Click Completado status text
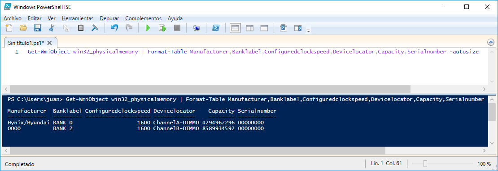The height and width of the screenshot is (171, 498). coord(20,164)
